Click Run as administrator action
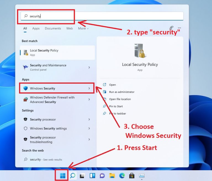This screenshot has width=212, height=181. [121, 92]
